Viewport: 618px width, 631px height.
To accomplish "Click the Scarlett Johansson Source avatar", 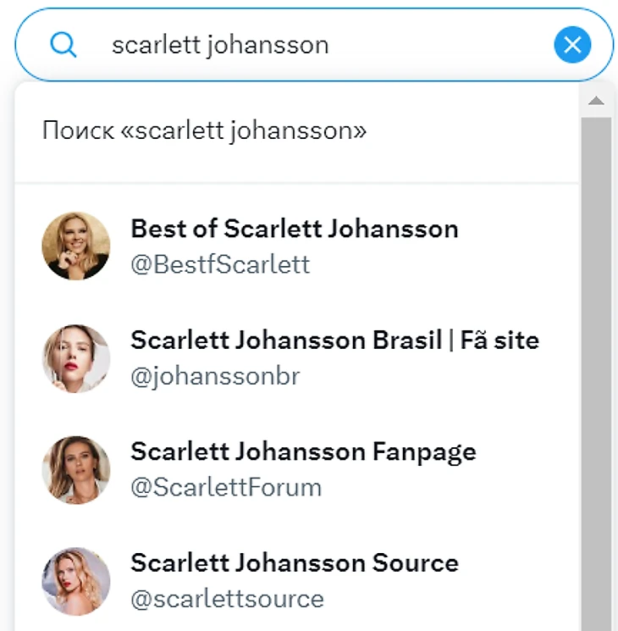I will 76,581.
